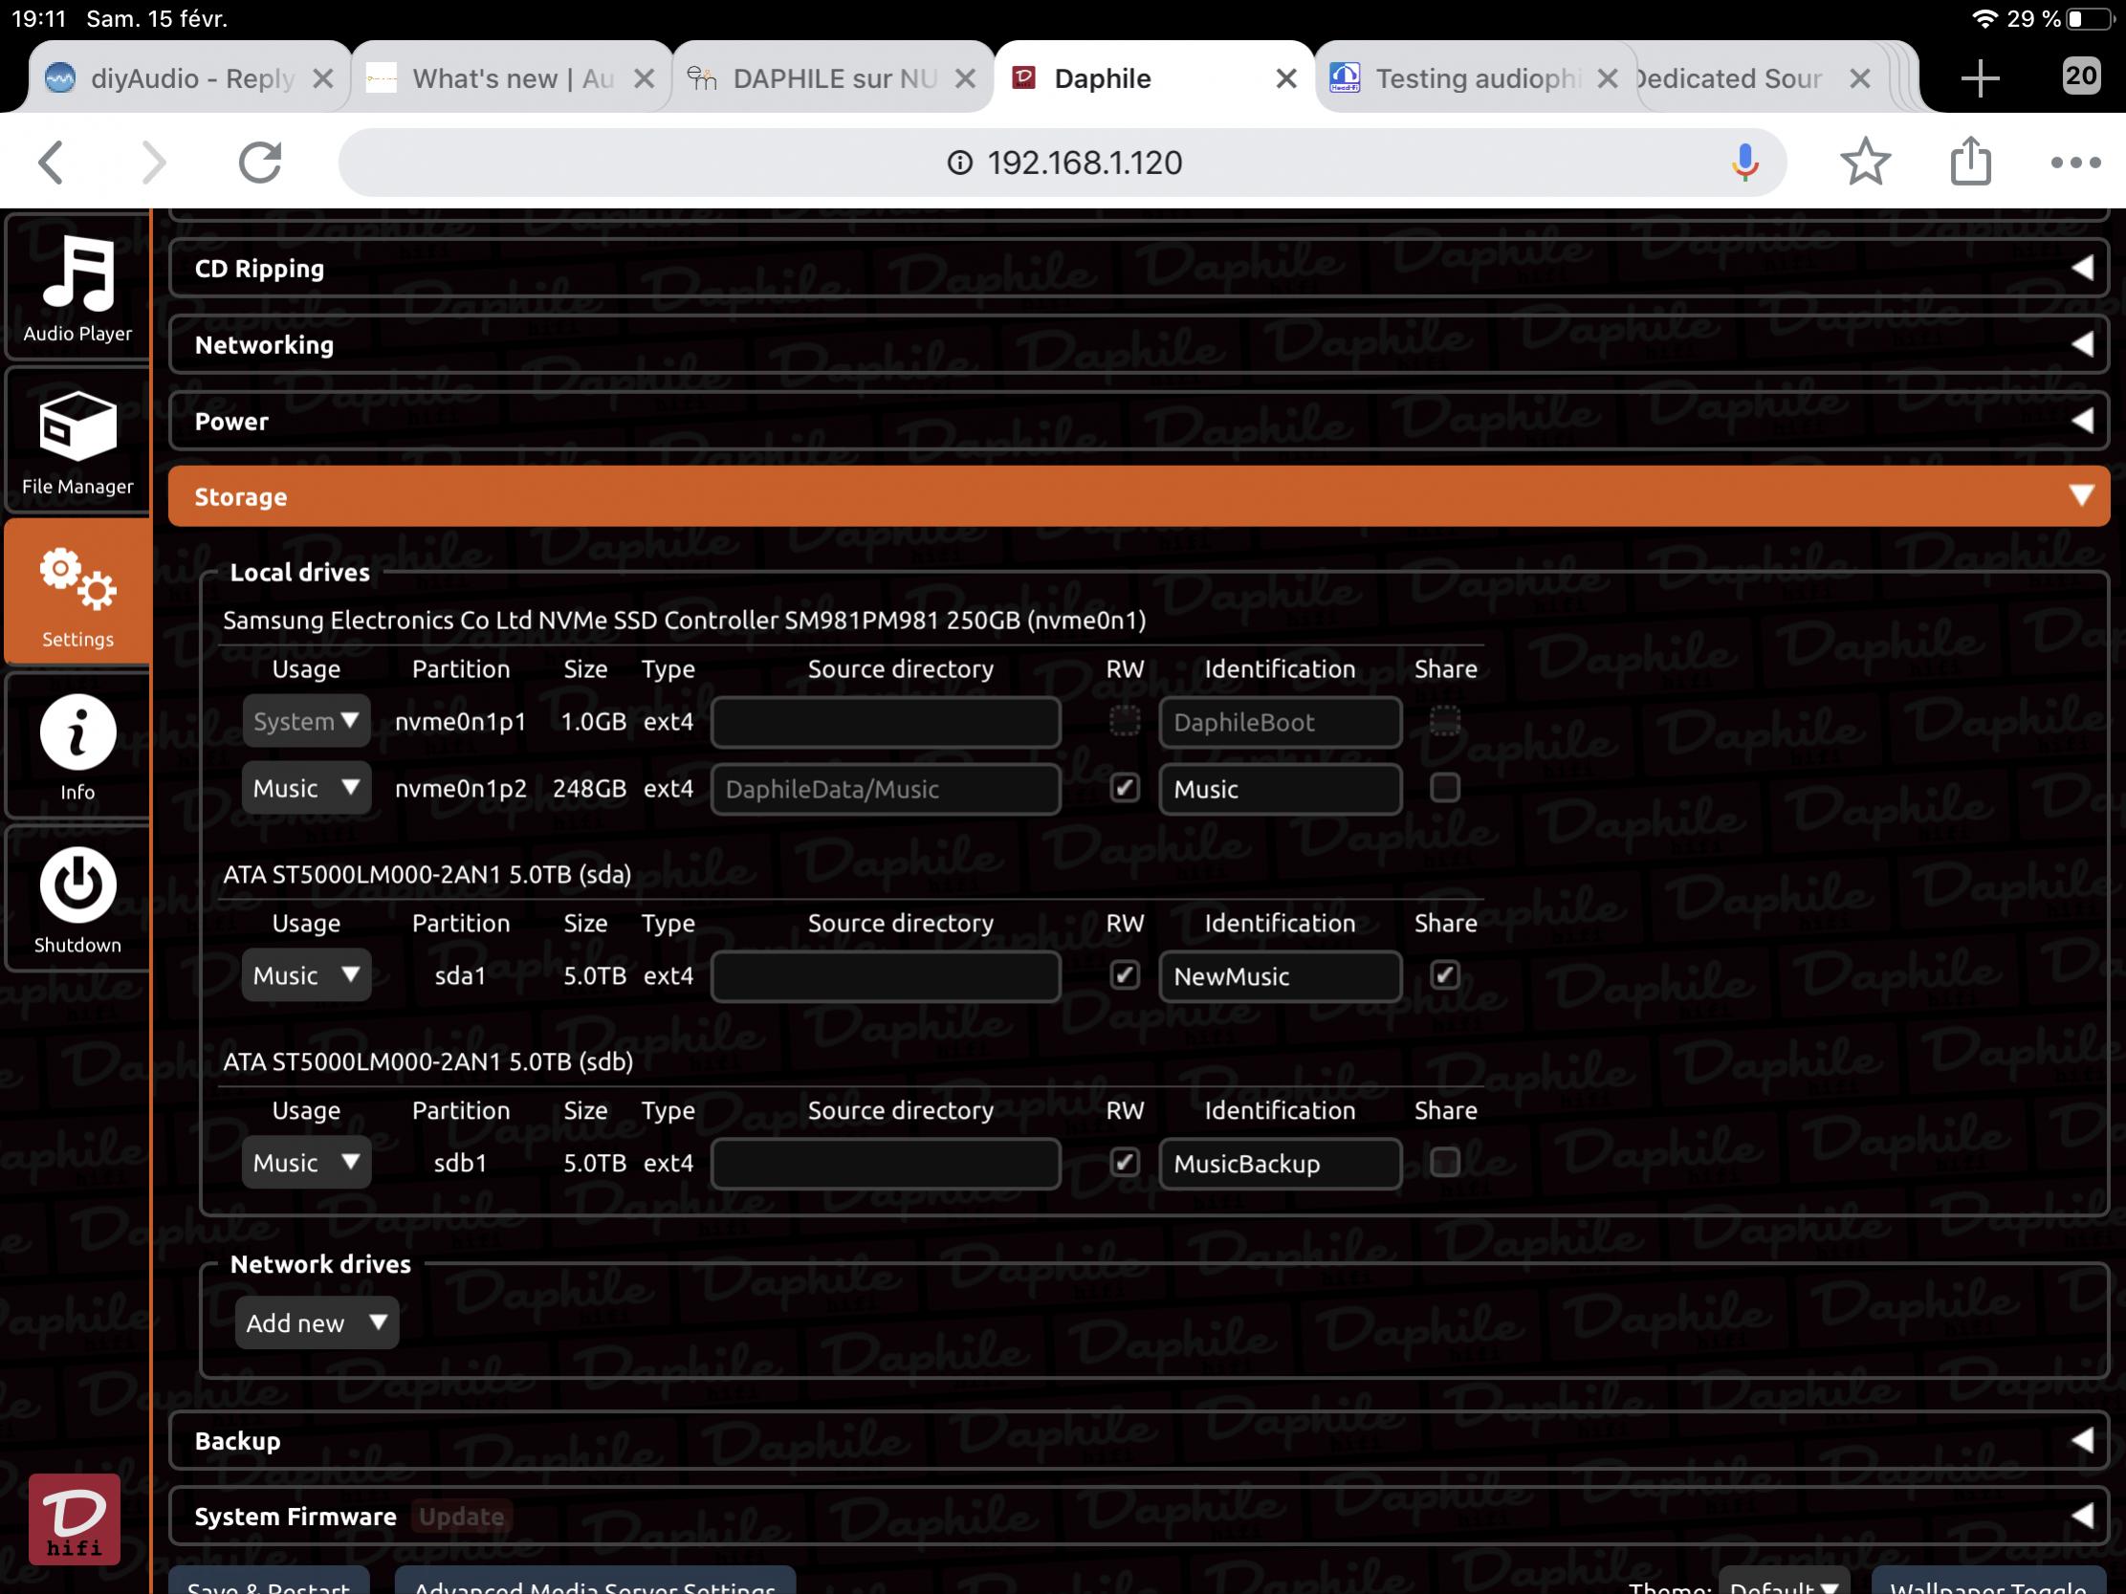The image size is (2126, 1594).
Task: Tap the battery indicator in status bar
Action: click(x=2088, y=18)
